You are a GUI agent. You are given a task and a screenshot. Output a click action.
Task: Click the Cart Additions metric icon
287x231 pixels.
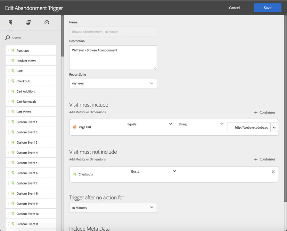pos(13,91)
